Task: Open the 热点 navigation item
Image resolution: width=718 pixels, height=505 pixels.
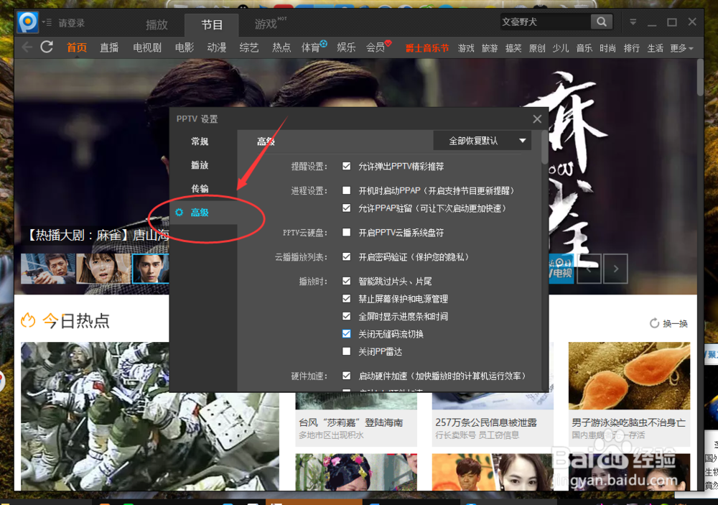Action: point(281,47)
